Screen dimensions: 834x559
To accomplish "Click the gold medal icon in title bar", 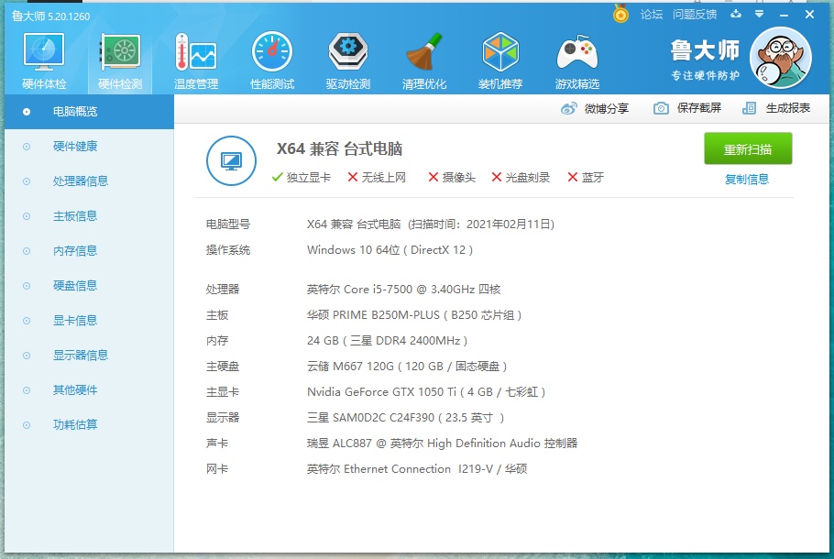I will 620,14.
